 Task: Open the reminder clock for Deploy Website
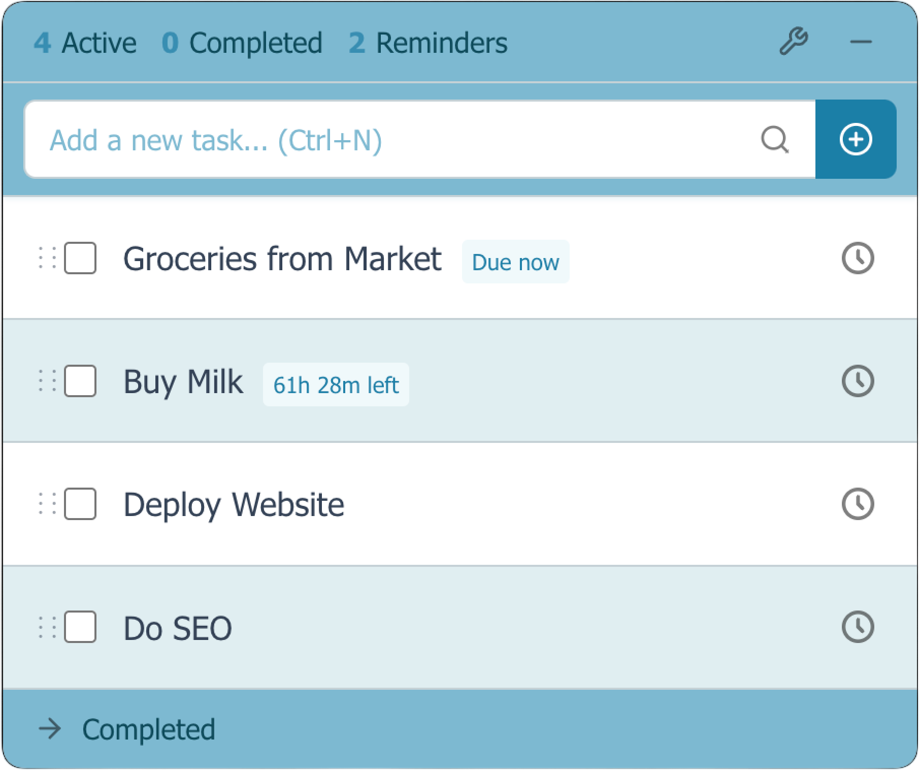pyautogui.click(x=858, y=503)
